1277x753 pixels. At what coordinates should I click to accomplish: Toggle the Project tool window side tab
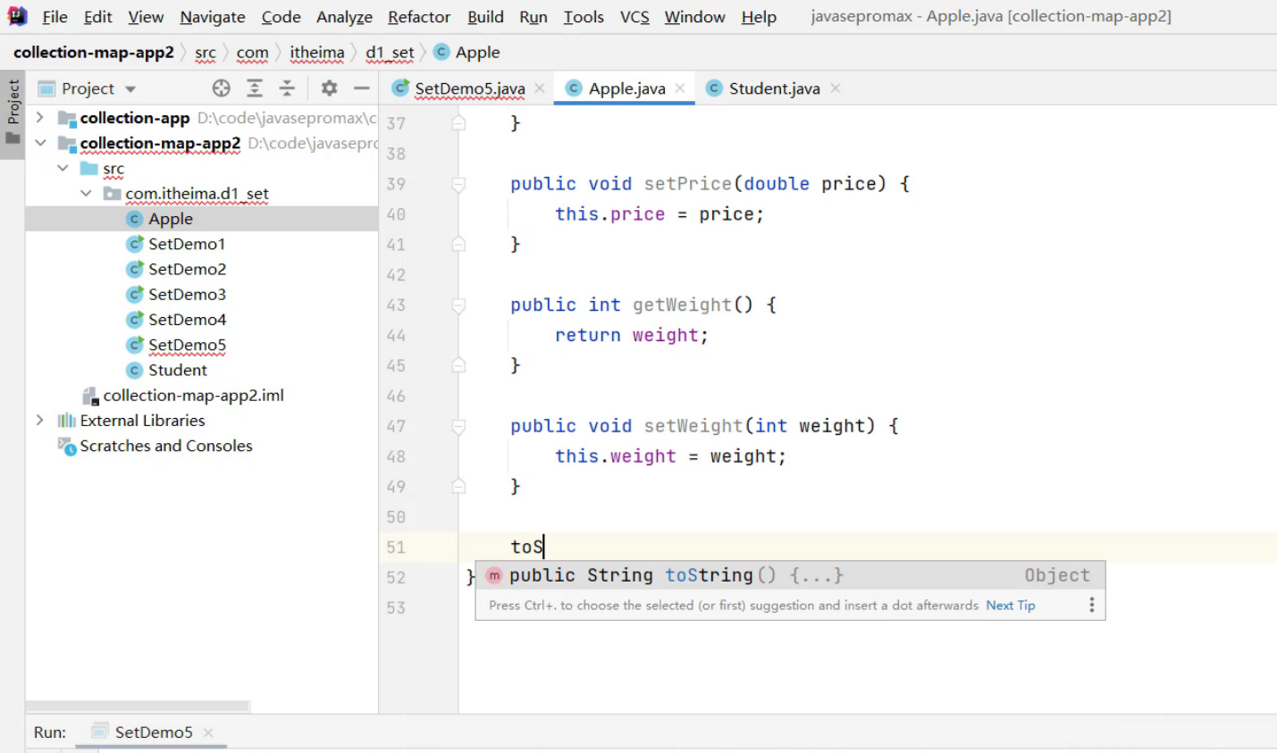[13, 113]
